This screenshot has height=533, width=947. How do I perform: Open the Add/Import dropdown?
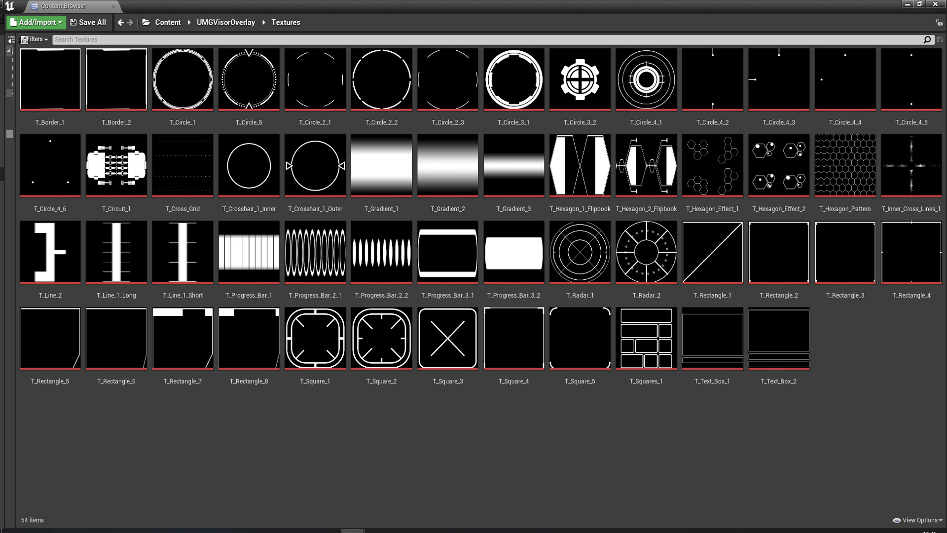pyautogui.click(x=36, y=22)
